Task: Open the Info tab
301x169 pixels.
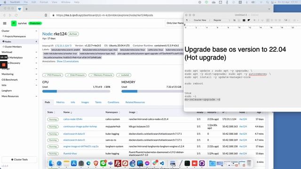Action: pos(73,102)
